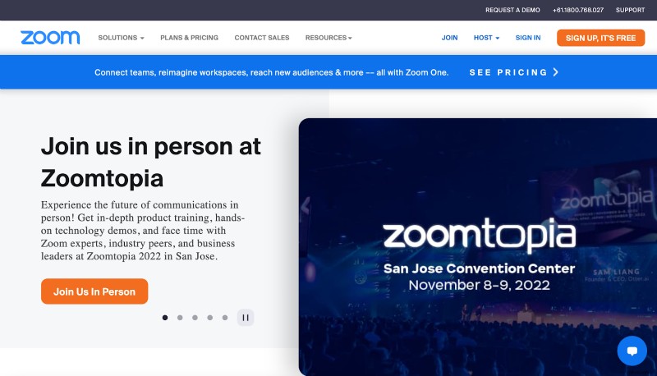Select the third carousel dot
This screenshot has width=657, height=376.
pos(195,317)
